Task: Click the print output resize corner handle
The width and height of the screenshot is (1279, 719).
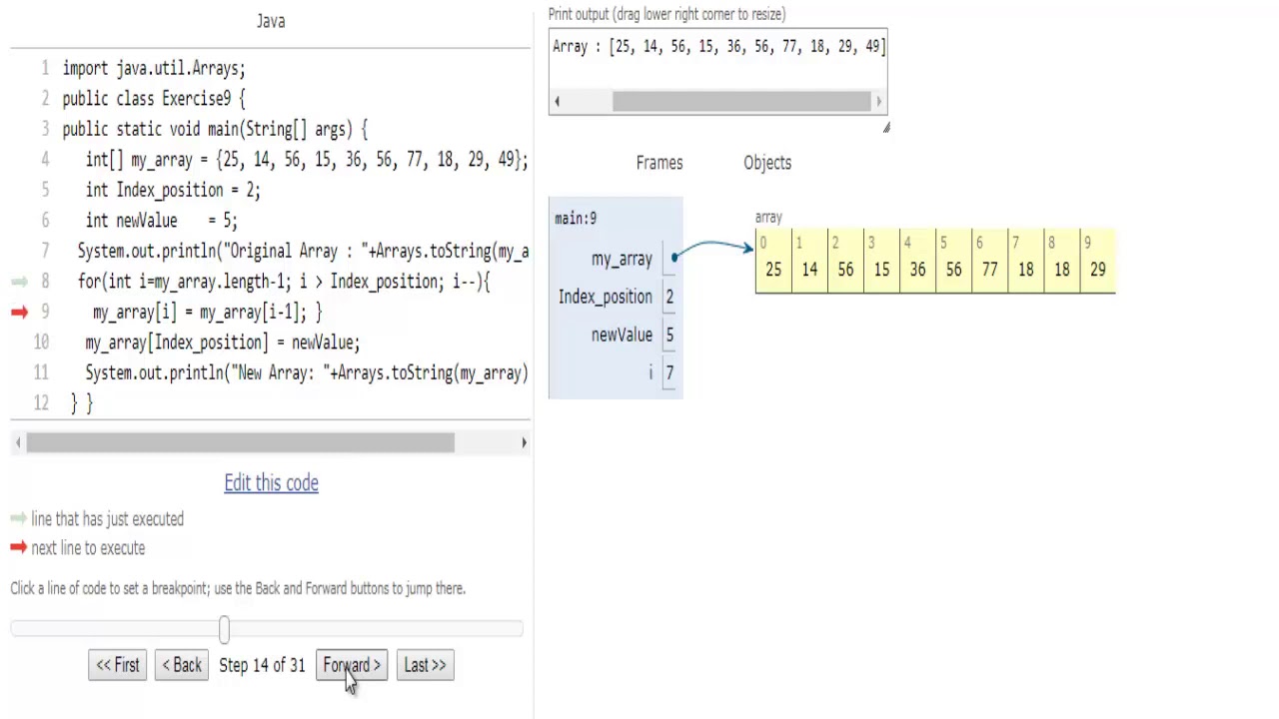Action: [x=885, y=127]
